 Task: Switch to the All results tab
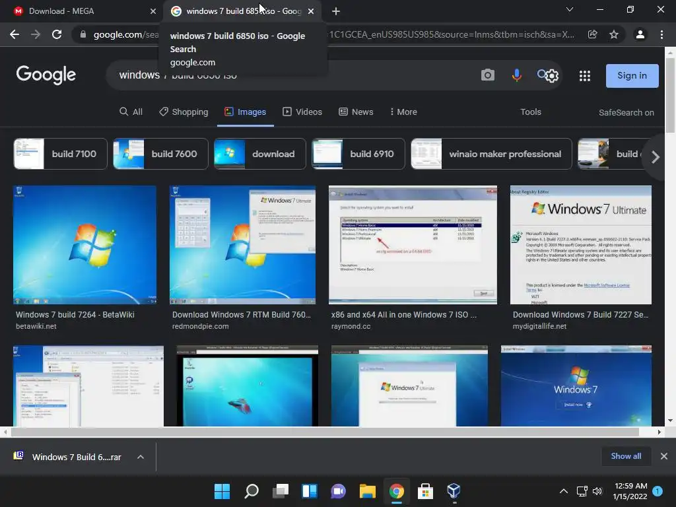pos(131,112)
